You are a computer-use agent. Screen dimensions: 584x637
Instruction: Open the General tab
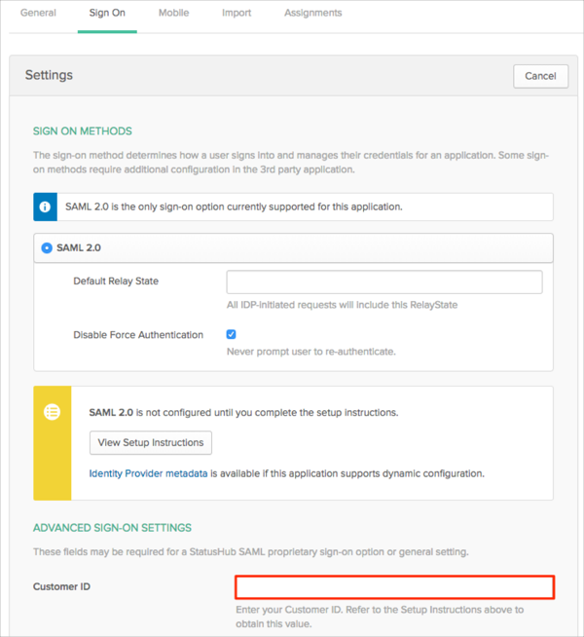coord(38,14)
